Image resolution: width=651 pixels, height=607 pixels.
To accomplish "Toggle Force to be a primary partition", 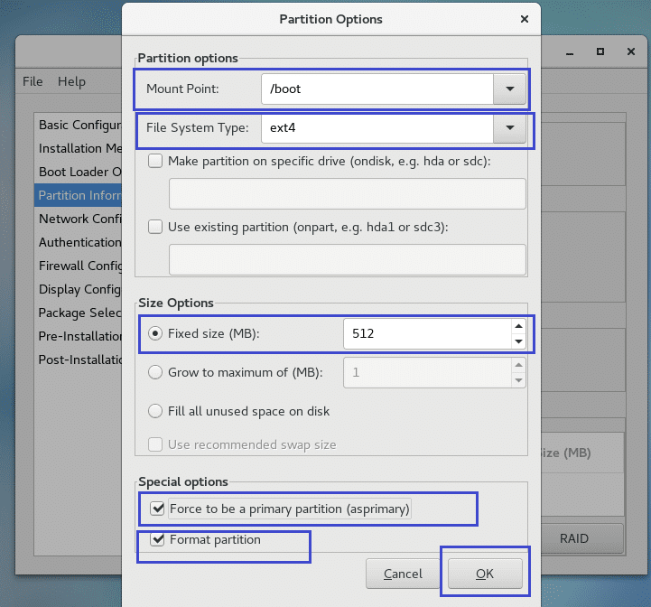I will tap(155, 509).
